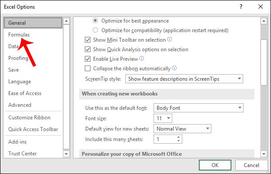
Task: Check Collapse the ribbon automatically
Action: coord(87,69)
